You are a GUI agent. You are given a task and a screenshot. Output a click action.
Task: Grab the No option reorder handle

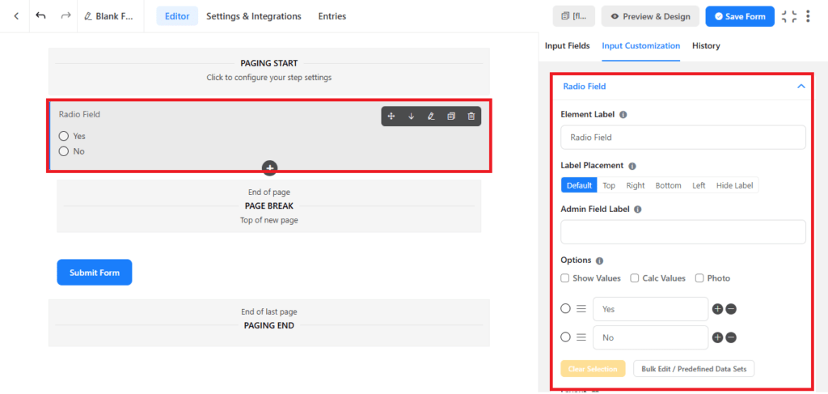[581, 337]
